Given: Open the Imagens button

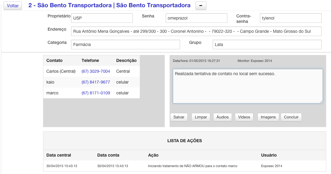Looking at the screenshot, I should click(268, 117).
